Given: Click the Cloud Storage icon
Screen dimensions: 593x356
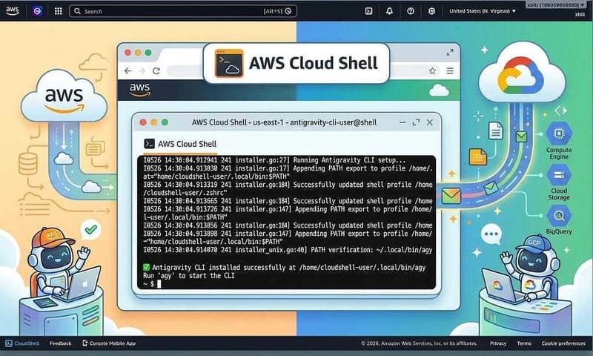Looking at the screenshot, I should tap(559, 175).
